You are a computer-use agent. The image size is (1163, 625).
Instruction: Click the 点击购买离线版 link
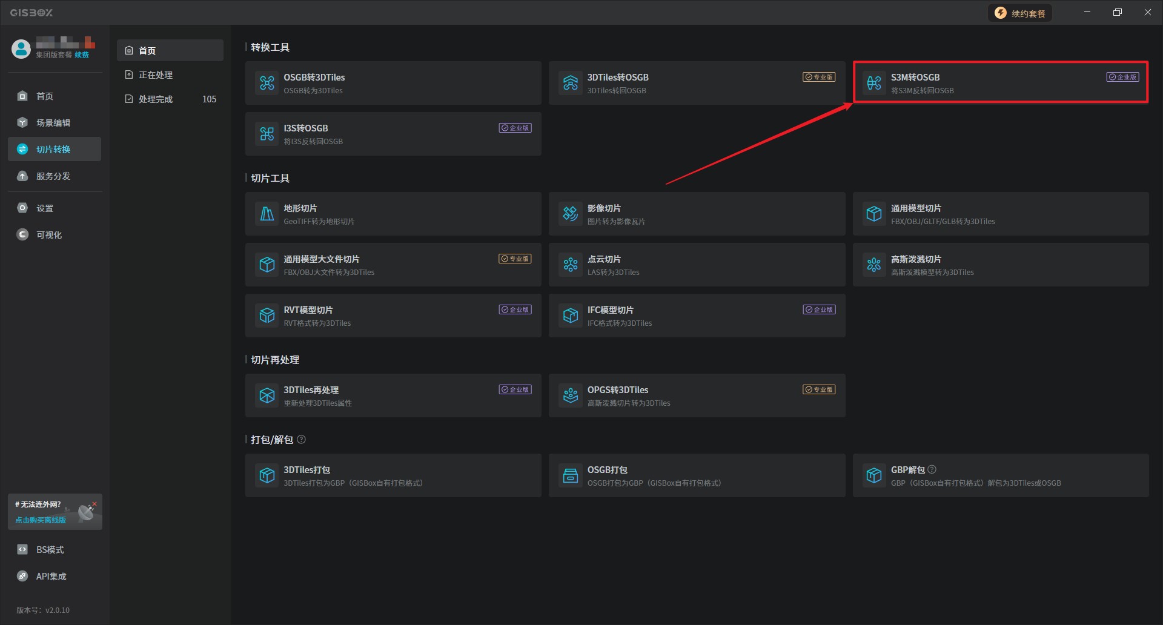pos(41,520)
